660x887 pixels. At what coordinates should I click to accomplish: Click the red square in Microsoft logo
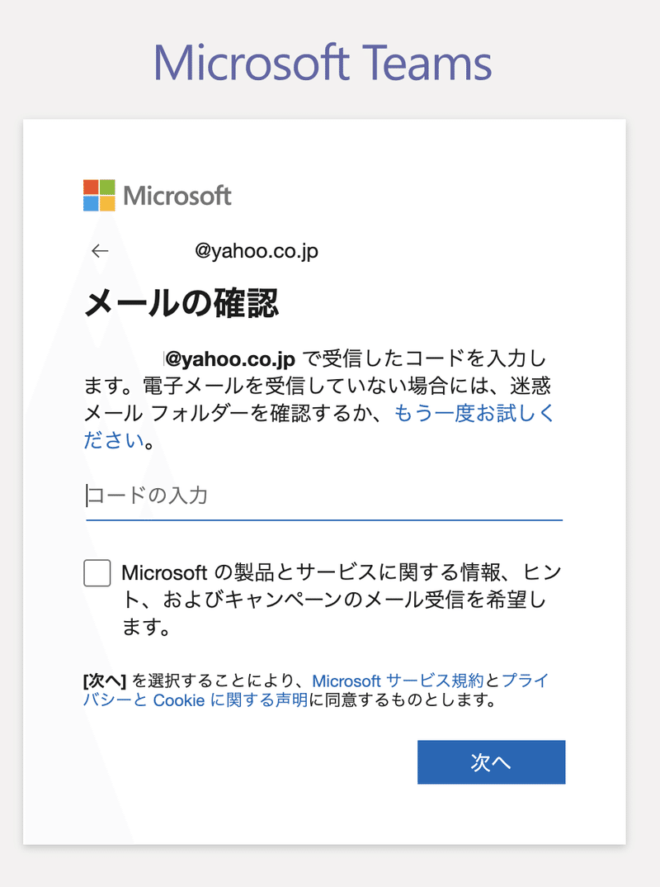click(90, 187)
